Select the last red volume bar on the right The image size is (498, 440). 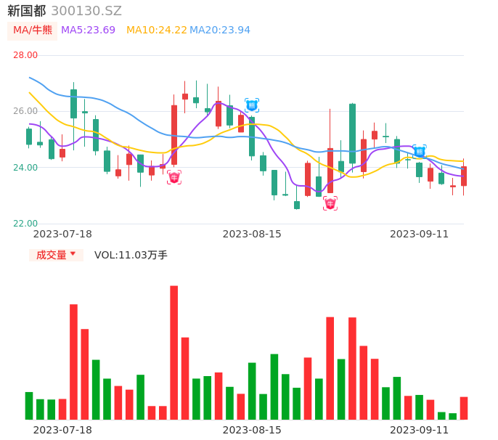tap(464, 408)
